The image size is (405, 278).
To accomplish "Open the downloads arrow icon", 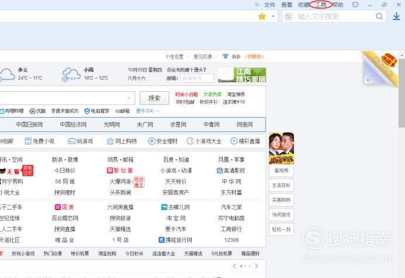I will click(x=396, y=16).
